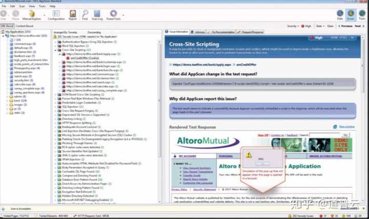This screenshot has height=219, width=369.
Task: Expand Authentication Bypass Using SQL Injection
Action: tap(56, 42)
